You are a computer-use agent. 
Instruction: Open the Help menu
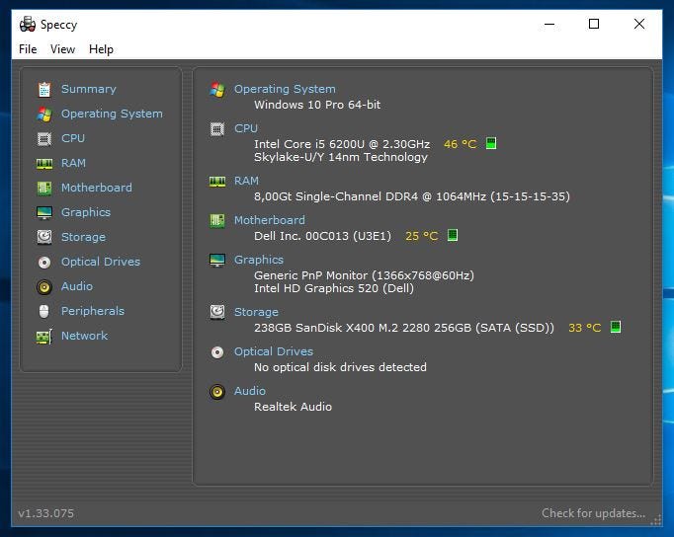click(x=101, y=49)
